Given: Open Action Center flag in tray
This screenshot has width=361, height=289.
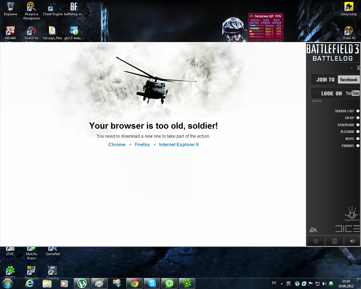Looking at the screenshot, I should (x=311, y=284).
